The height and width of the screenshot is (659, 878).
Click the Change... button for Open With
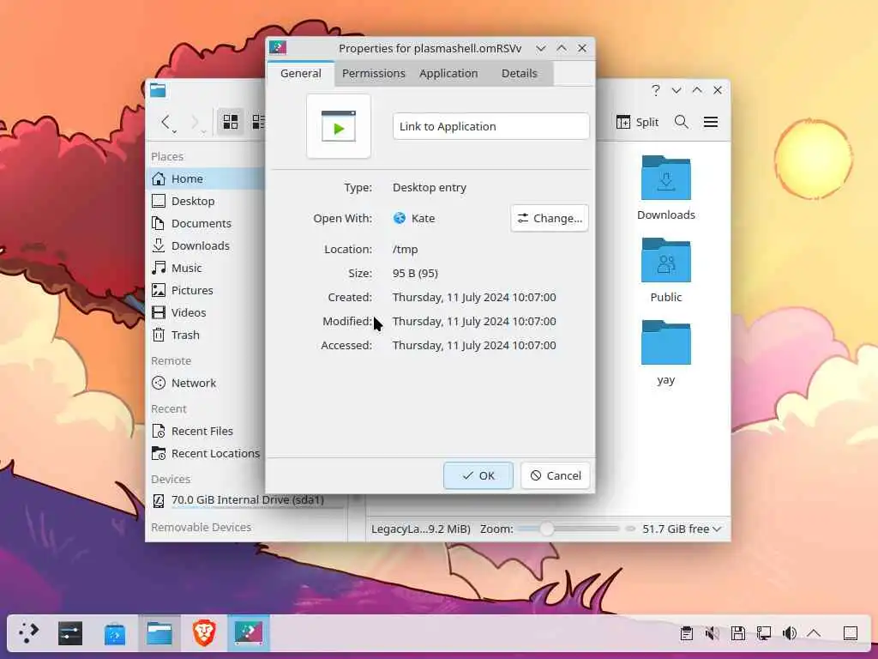pyautogui.click(x=550, y=218)
